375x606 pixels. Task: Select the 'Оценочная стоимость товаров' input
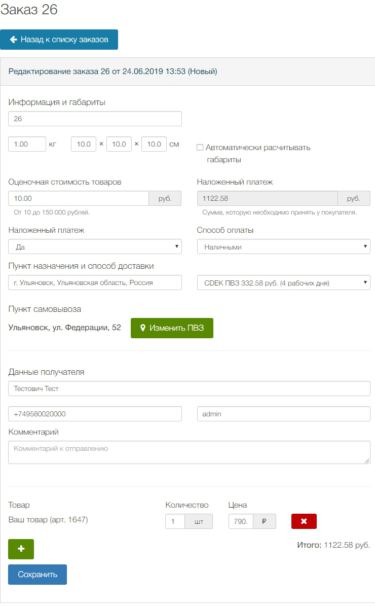tap(79, 198)
